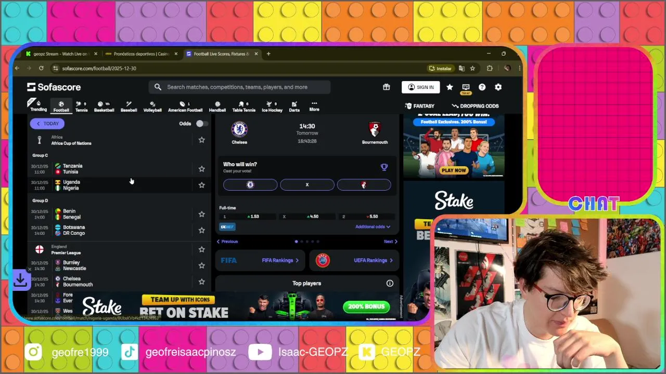Click the Bournemouth crest in match card

pos(375,129)
